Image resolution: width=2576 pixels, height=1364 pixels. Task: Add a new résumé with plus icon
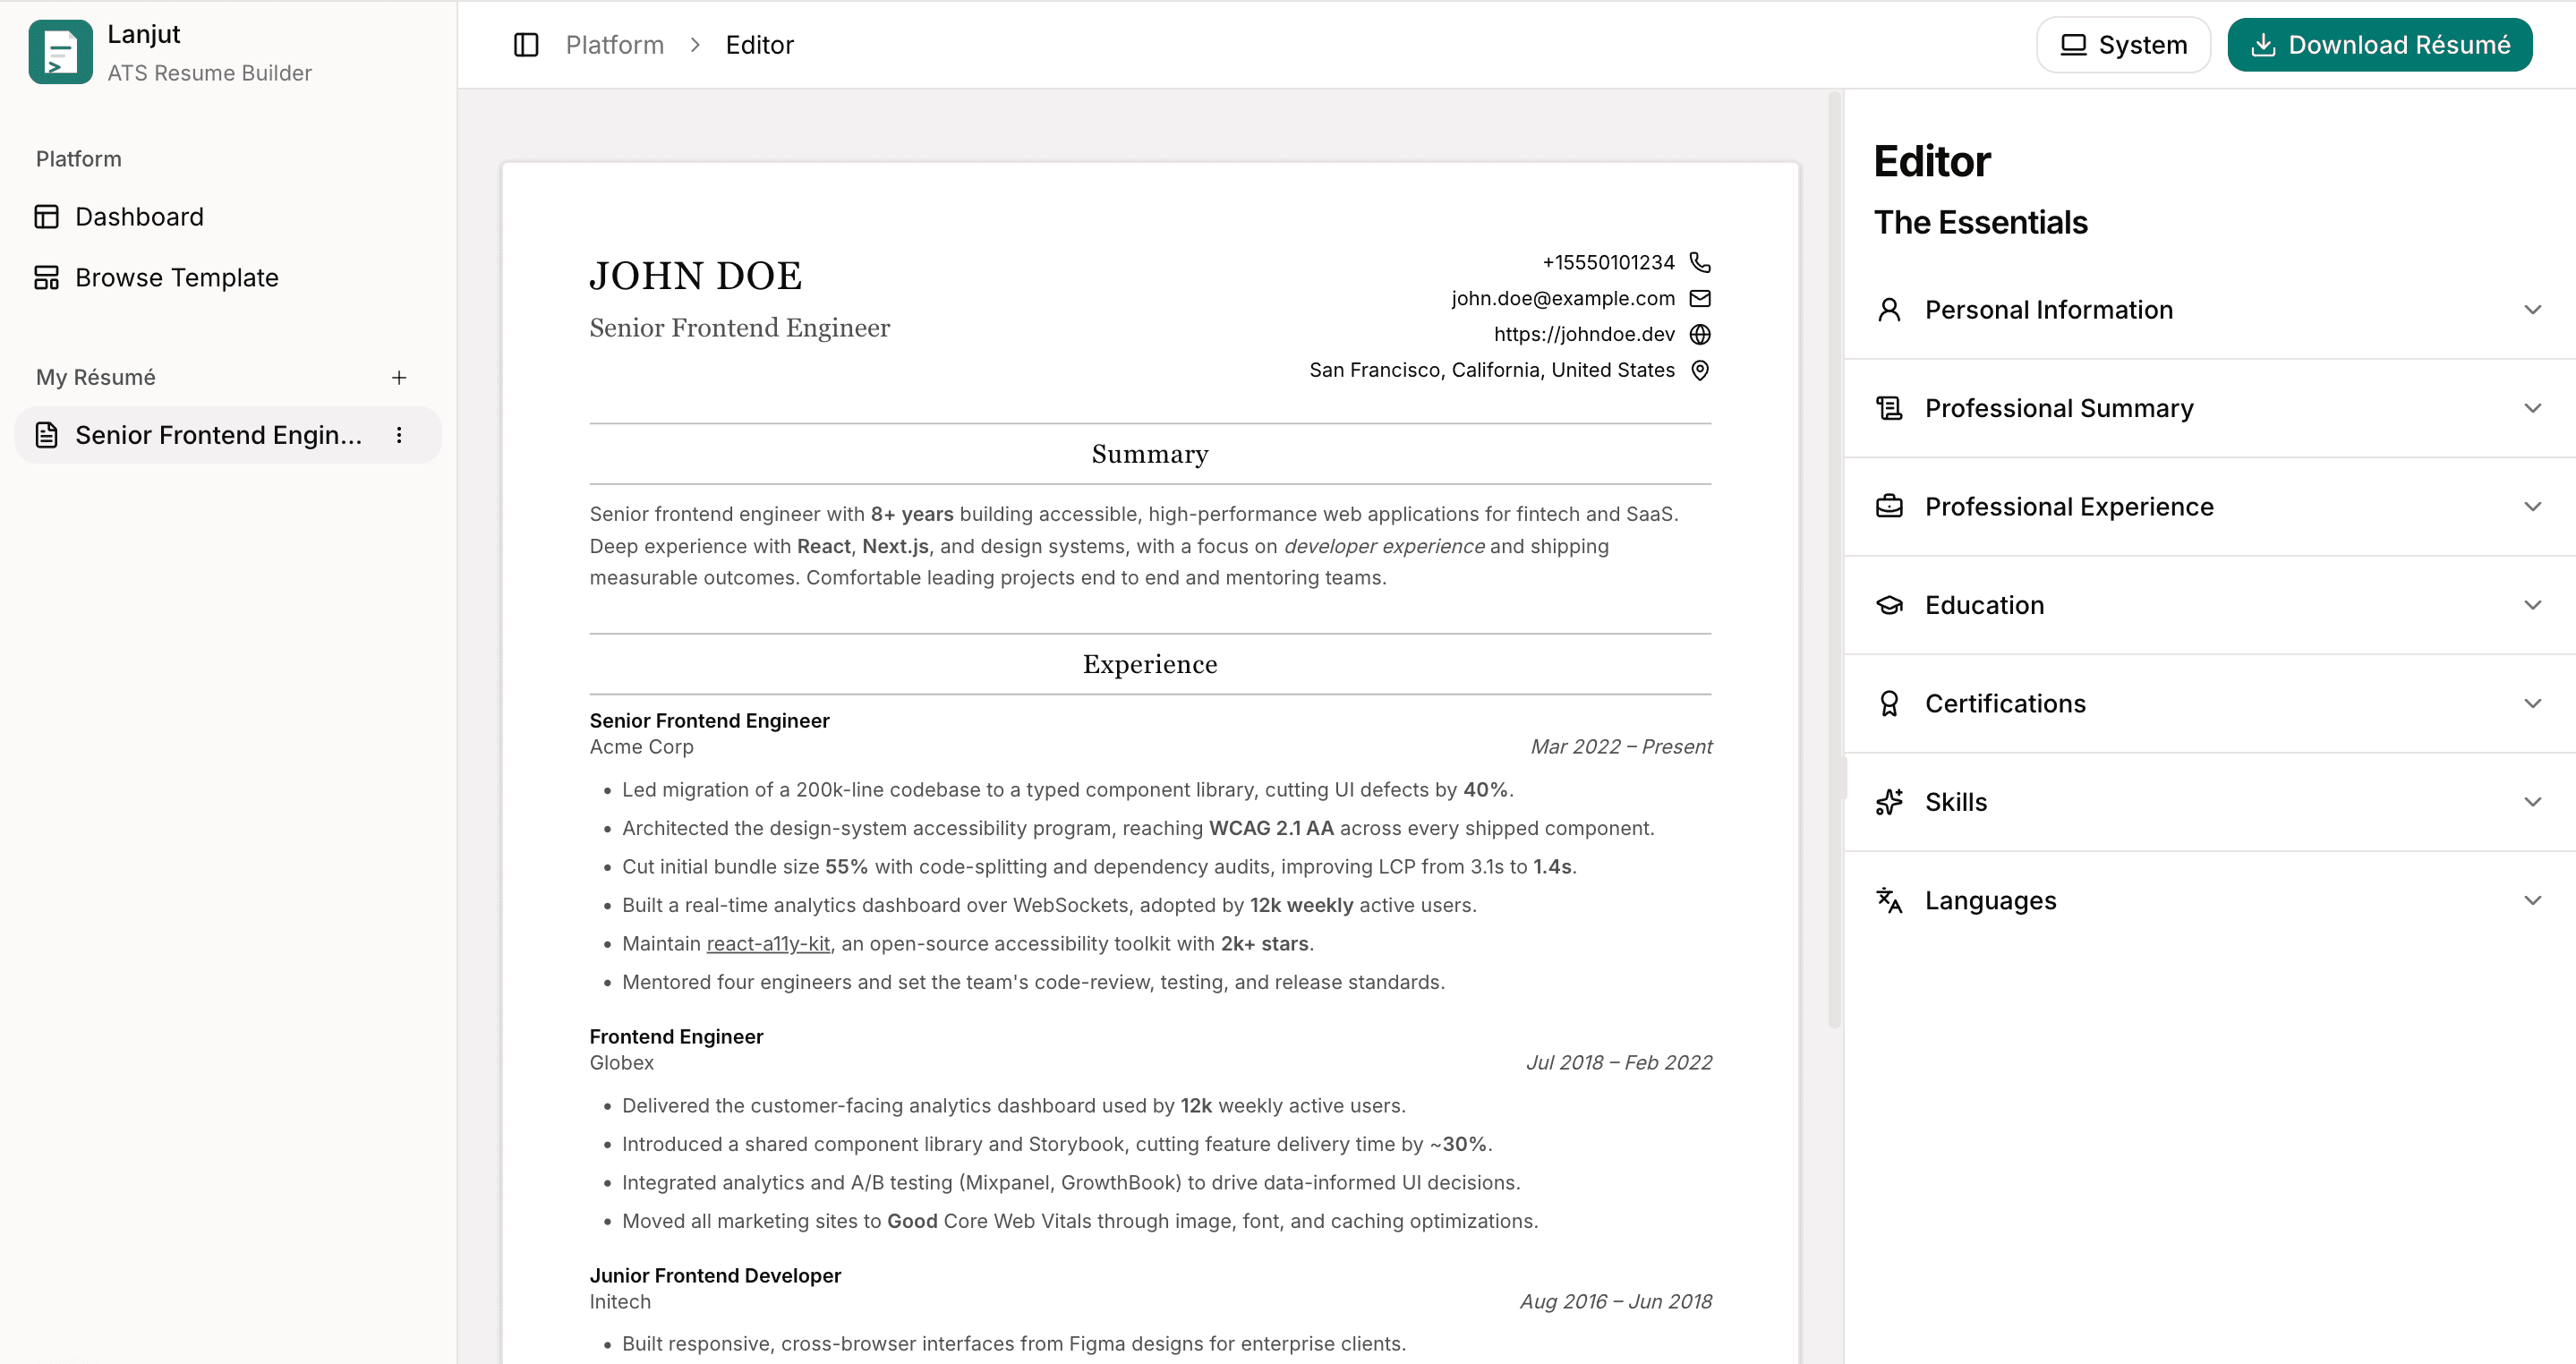[x=399, y=377]
